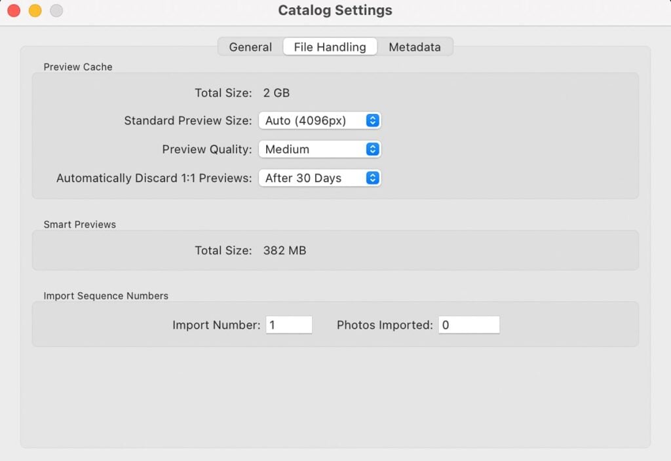Click the gray zoom window button
The height and width of the screenshot is (461, 671).
coord(56,10)
